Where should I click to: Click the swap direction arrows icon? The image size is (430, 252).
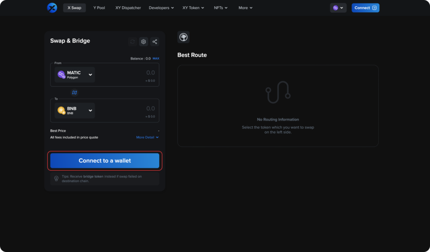[x=74, y=93]
